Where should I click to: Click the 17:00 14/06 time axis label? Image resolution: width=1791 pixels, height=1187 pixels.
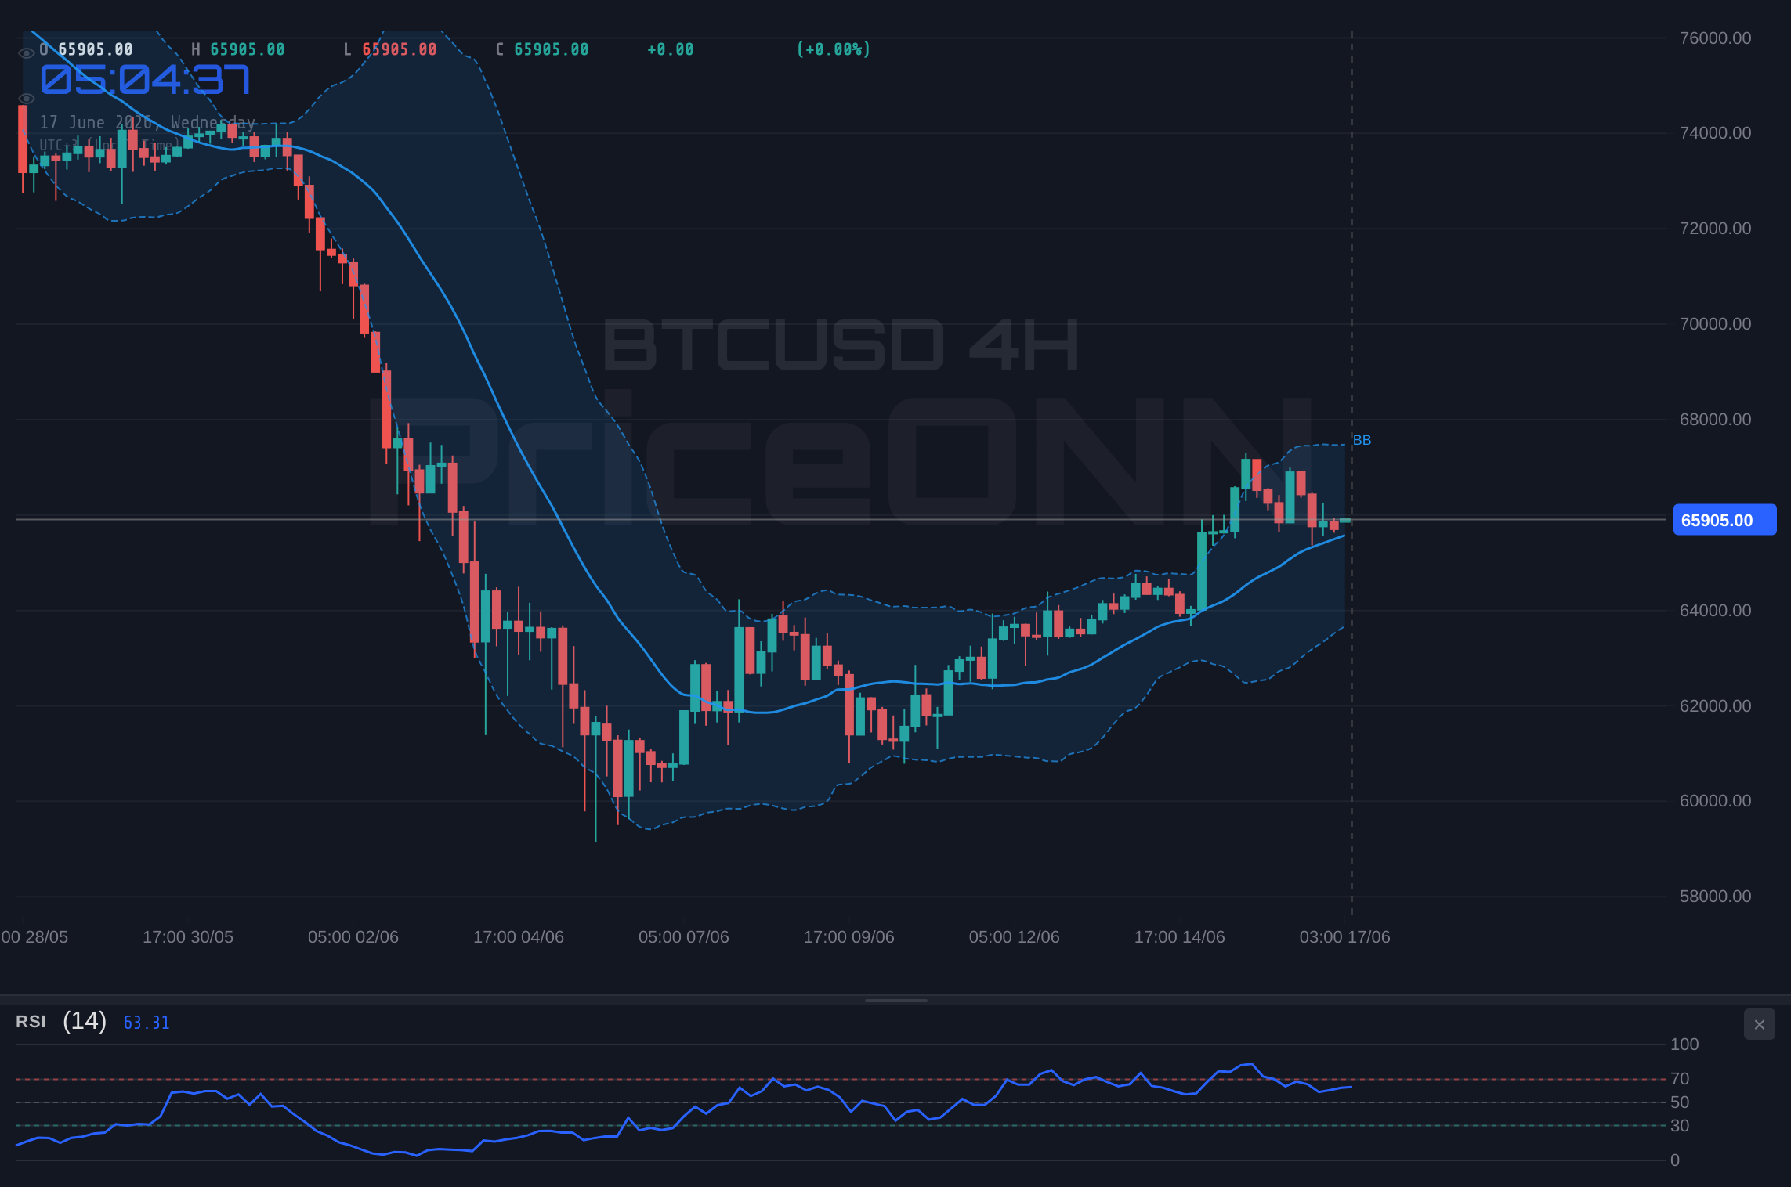tap(1180, 937)
